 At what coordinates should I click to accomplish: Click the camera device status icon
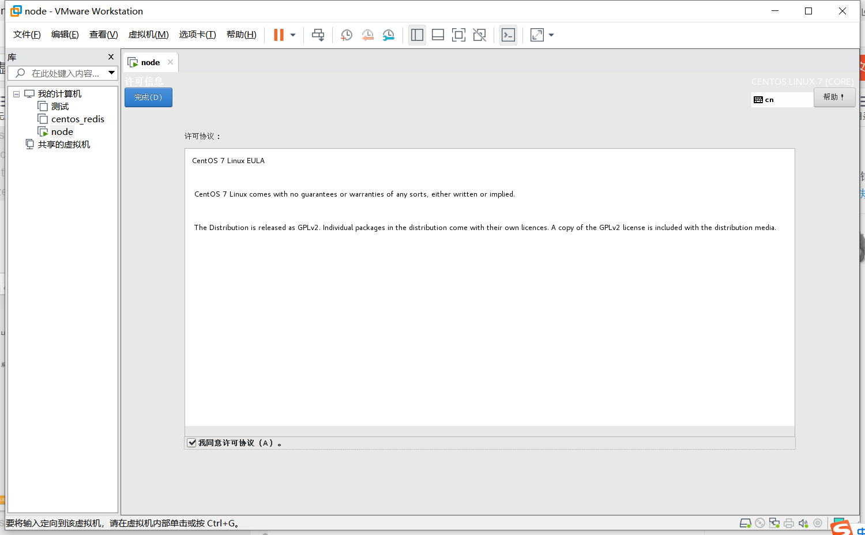point(818,523)
